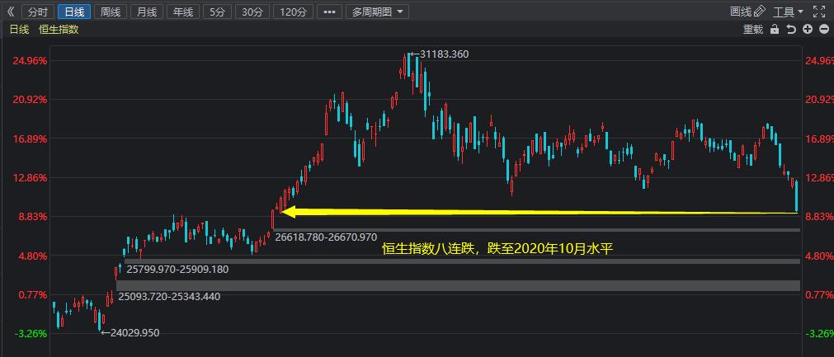Select the 5分 five-minute period
This screenshot has width=834, height=357.
pyautogui.click(x=217, y=12)
